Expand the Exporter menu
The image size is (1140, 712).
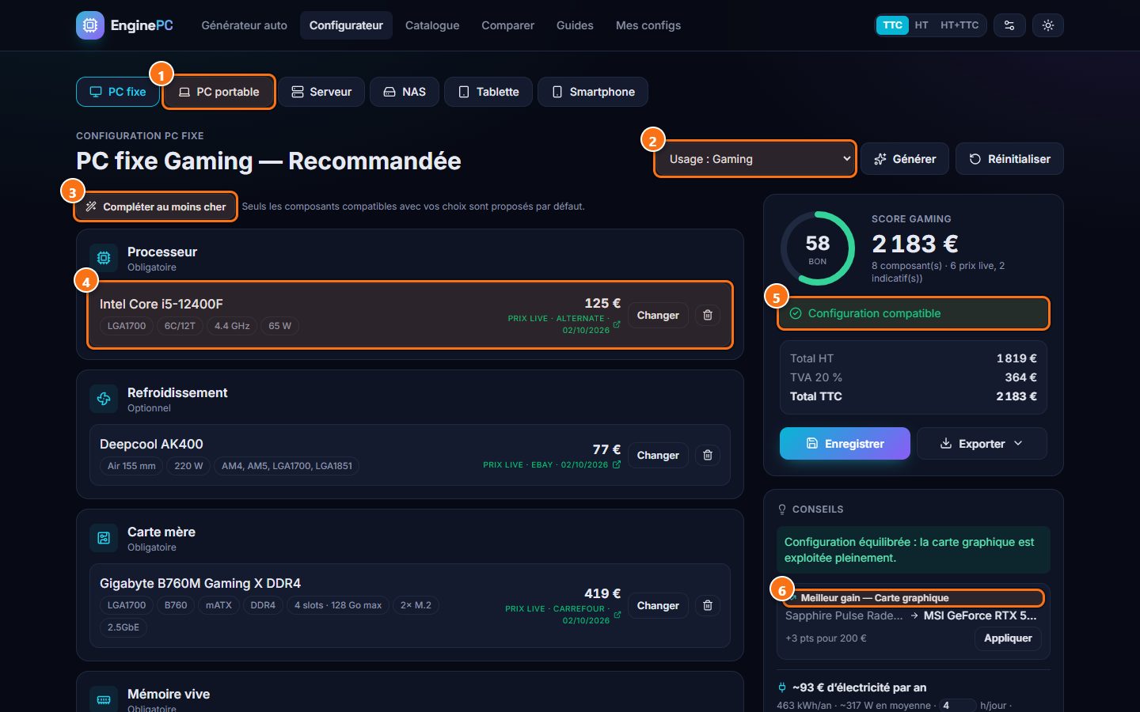[x=982, y=444]
